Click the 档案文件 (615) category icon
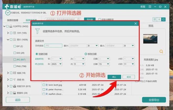 (x=15, y=86)
